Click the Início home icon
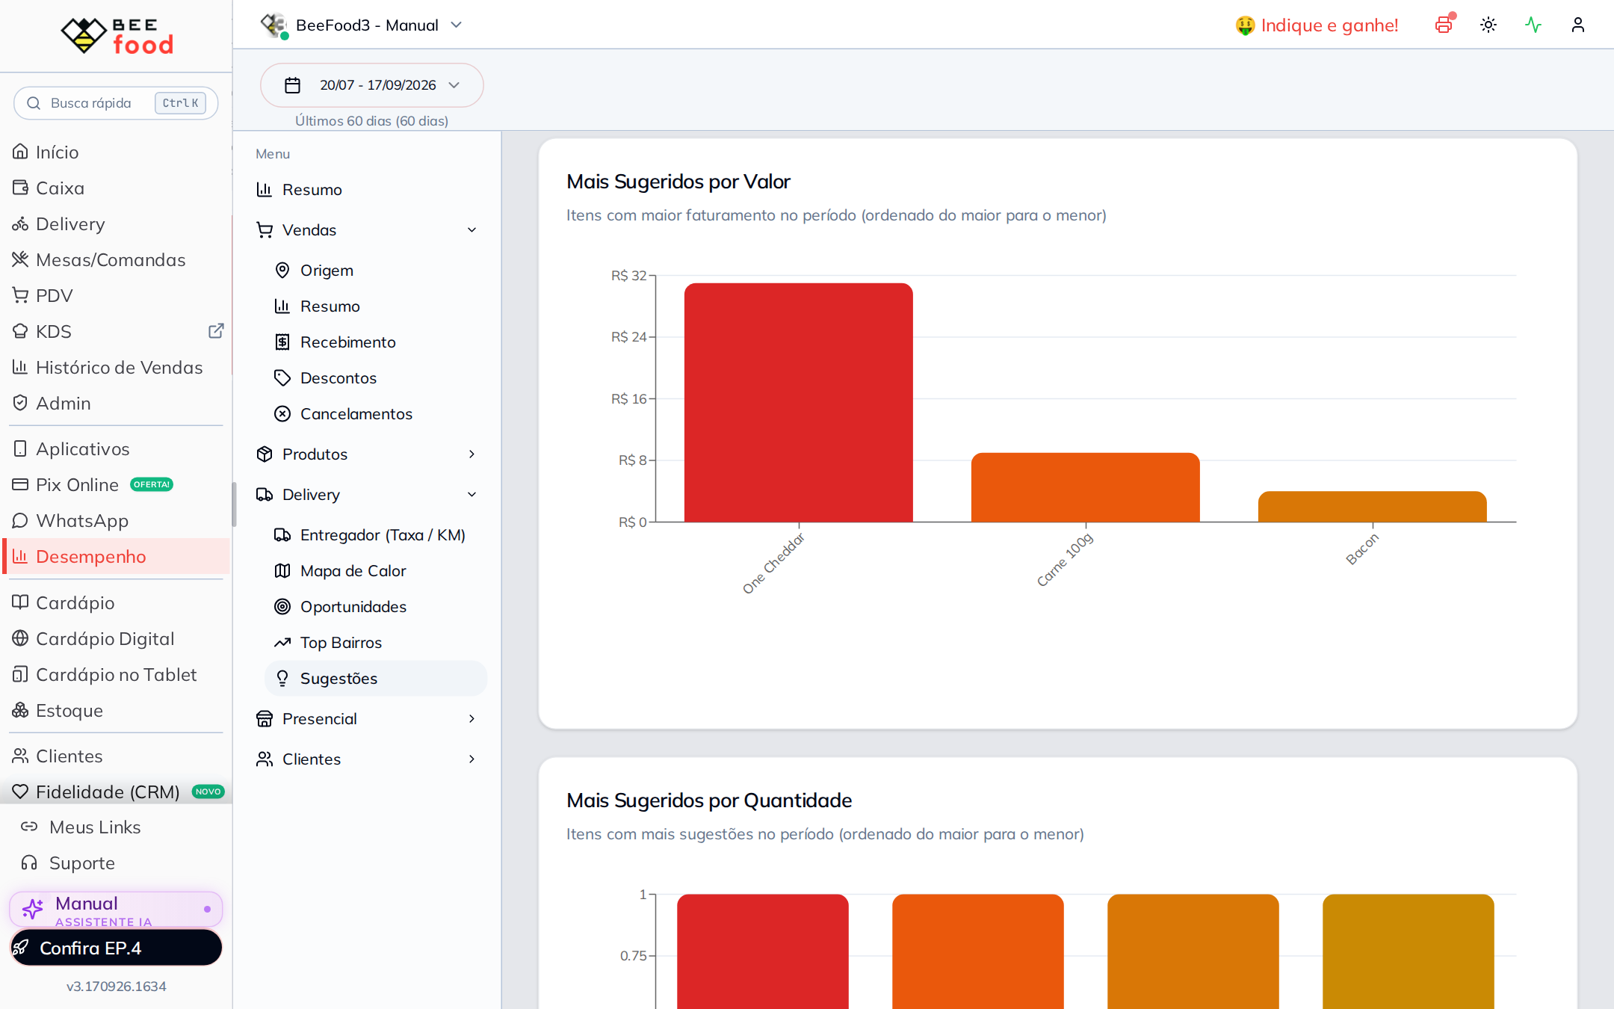 point(20,152)
